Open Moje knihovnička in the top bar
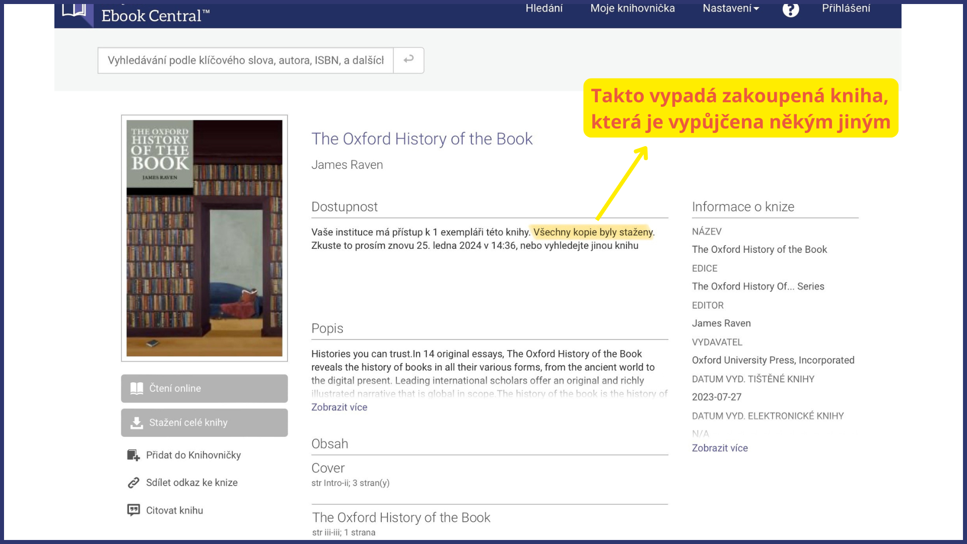The height and width of the screenshot is (544, 967). [x=633, y=9]
